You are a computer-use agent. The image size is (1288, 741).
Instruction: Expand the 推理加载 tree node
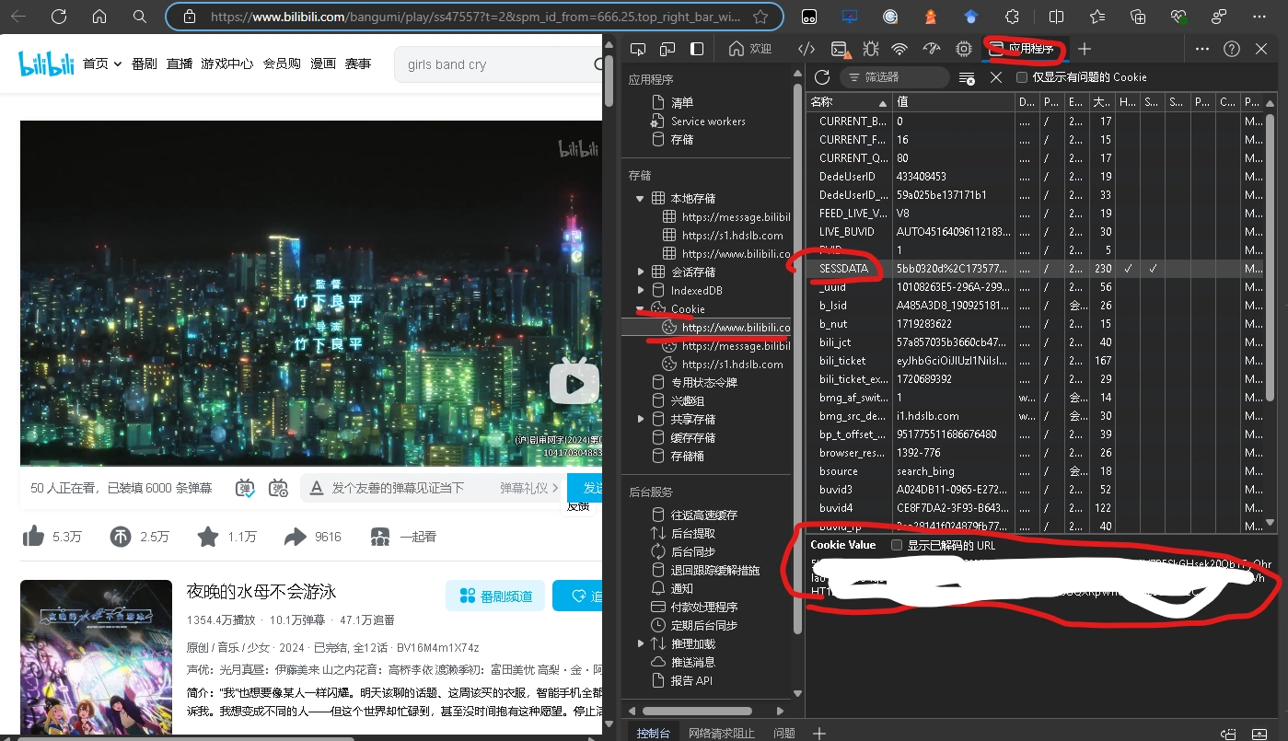point(641,644)
